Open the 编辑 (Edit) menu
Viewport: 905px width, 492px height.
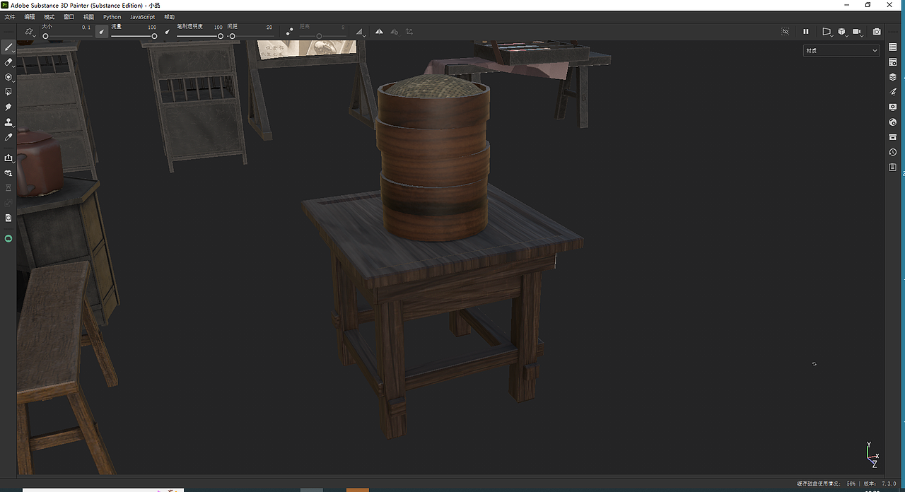[x=30, y=17]
